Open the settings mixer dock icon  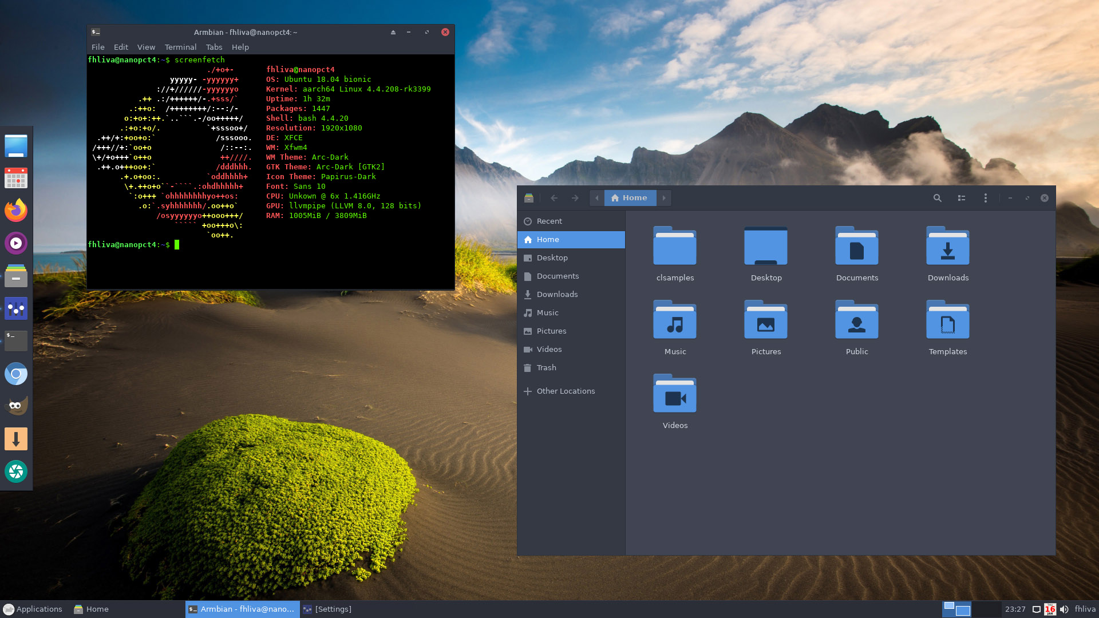pos(16,308)
